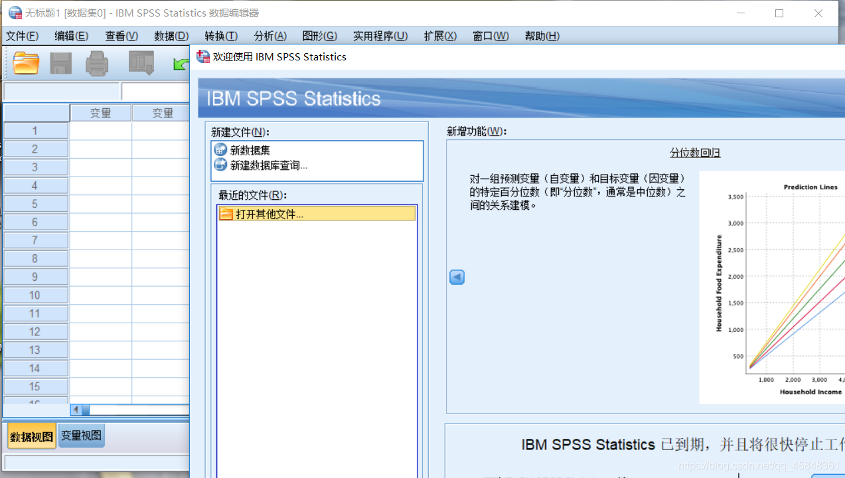Open the 实用程序(U) menu
This screenshot has width=845, height=478.
[x=380, y=36]
